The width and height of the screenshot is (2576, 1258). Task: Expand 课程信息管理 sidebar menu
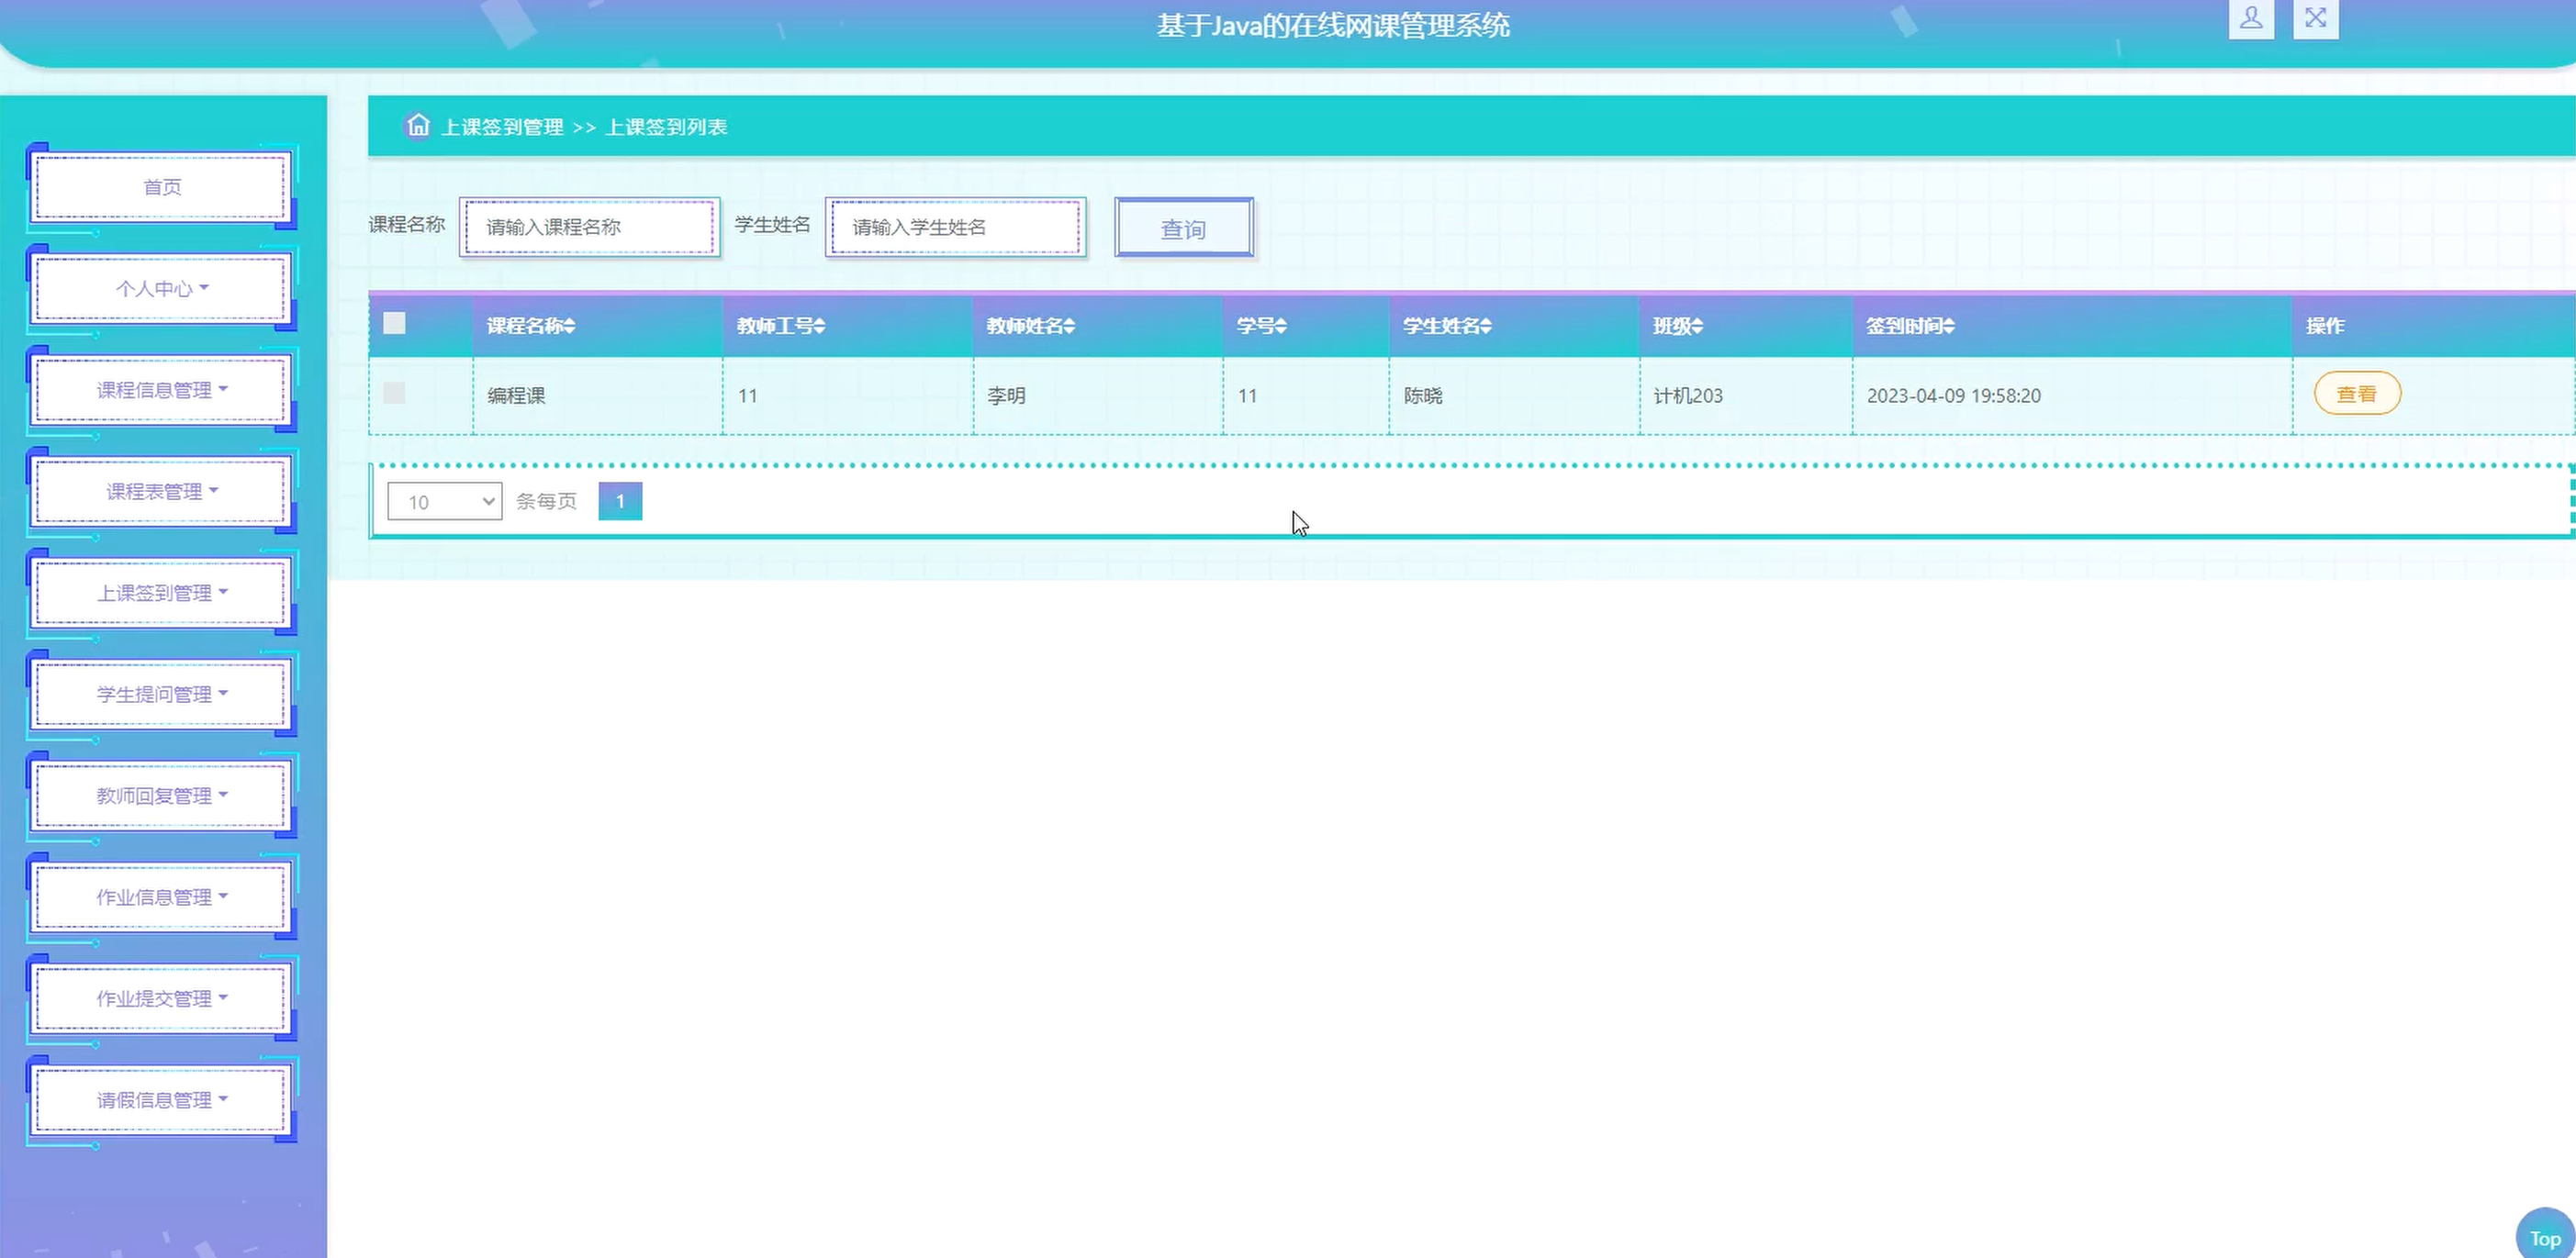click(161, 390)
